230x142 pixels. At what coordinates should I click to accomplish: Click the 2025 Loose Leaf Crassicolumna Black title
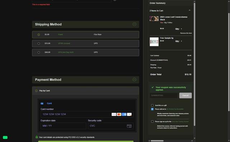(174, 18)
